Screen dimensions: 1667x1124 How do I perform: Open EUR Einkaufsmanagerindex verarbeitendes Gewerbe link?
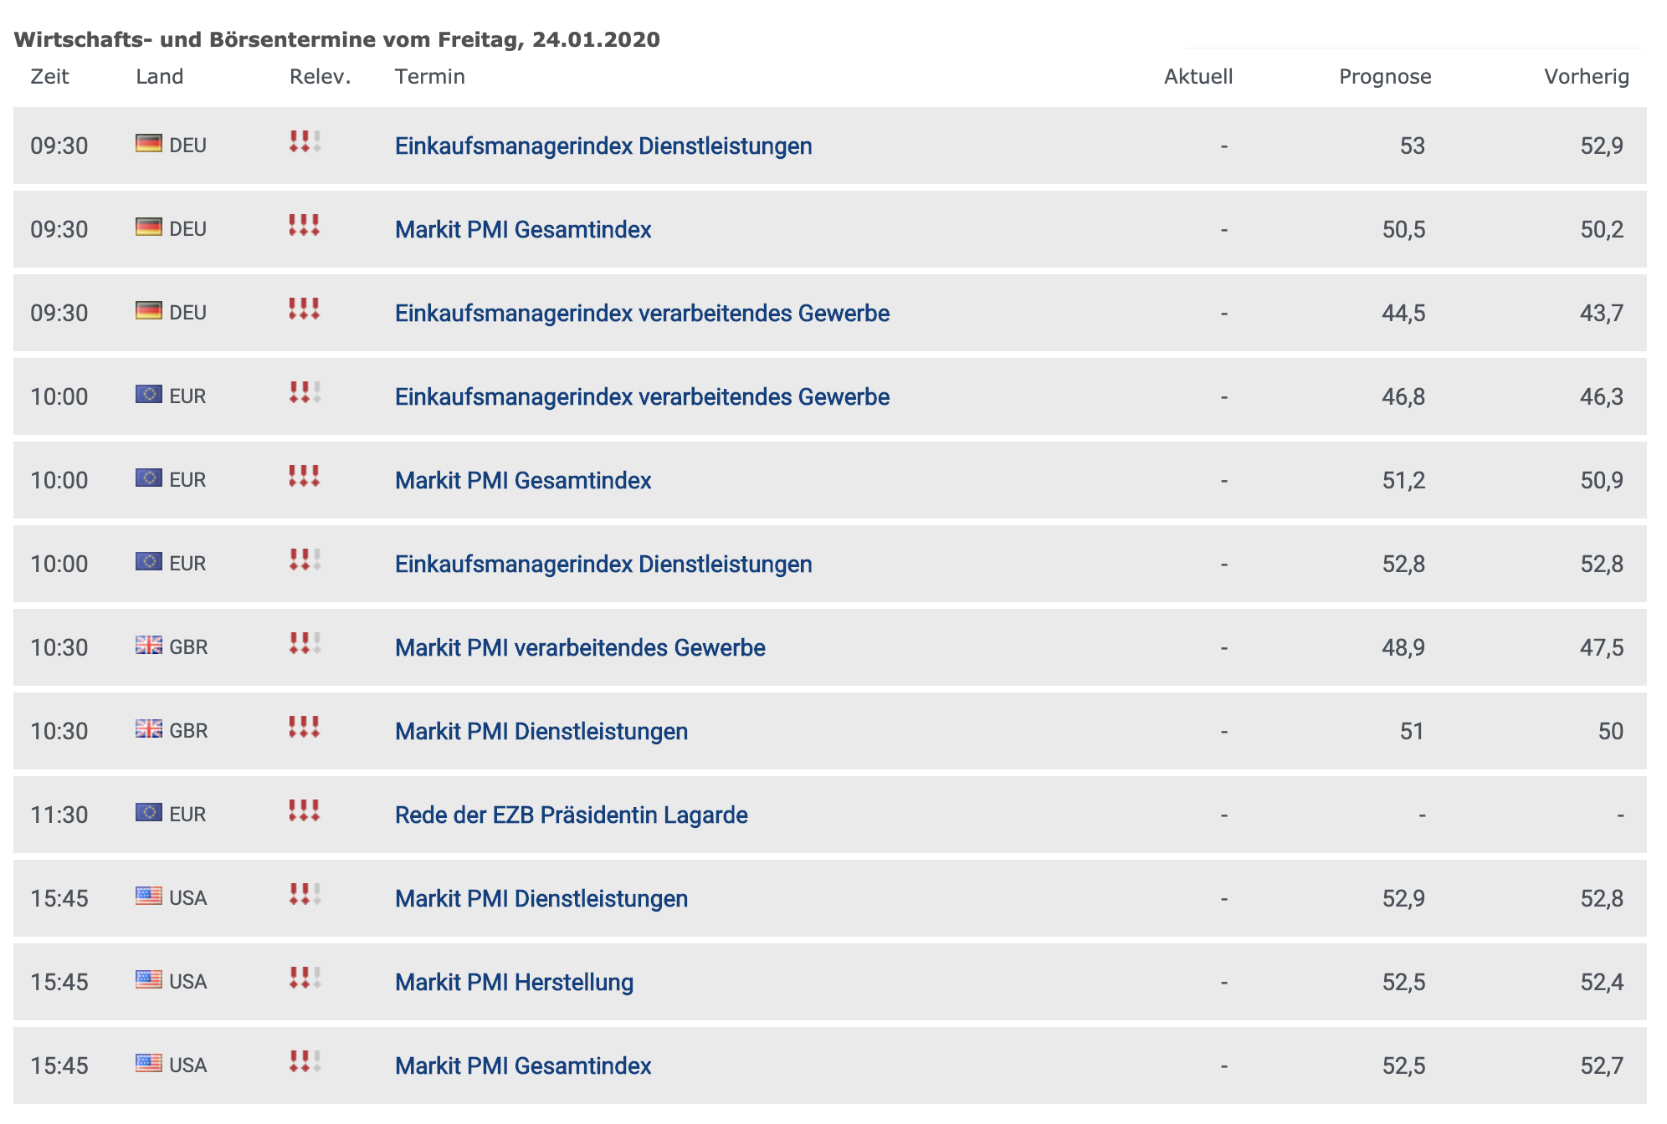[x=642, y=396]
